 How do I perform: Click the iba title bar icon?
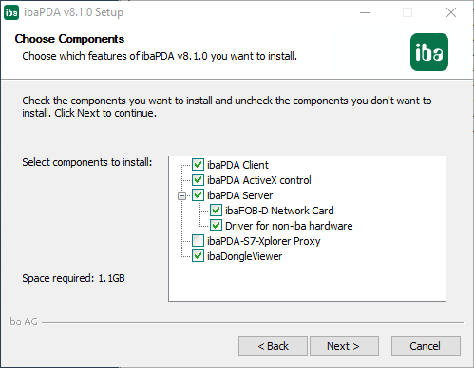(11, 12)
